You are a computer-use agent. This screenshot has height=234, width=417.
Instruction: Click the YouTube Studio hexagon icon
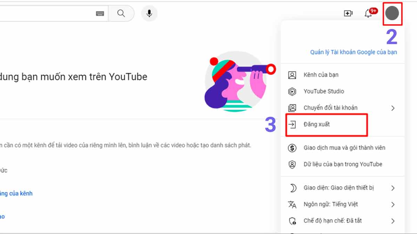click(x=292, y=92)
